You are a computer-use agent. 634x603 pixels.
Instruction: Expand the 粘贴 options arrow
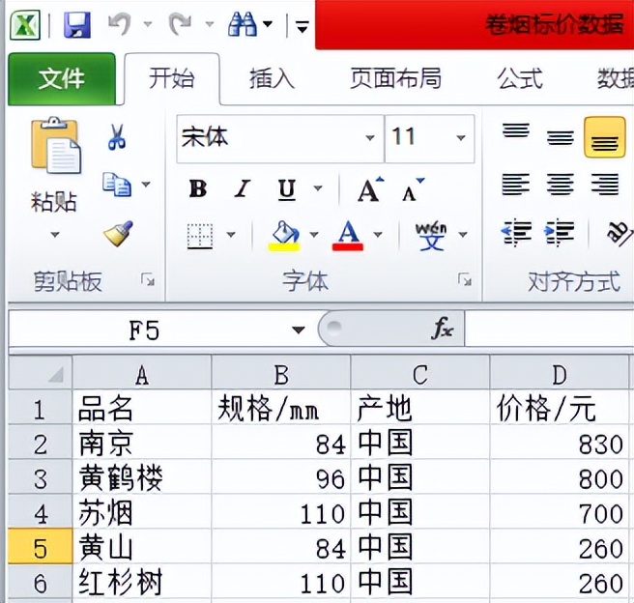click(x=55, y=235)
